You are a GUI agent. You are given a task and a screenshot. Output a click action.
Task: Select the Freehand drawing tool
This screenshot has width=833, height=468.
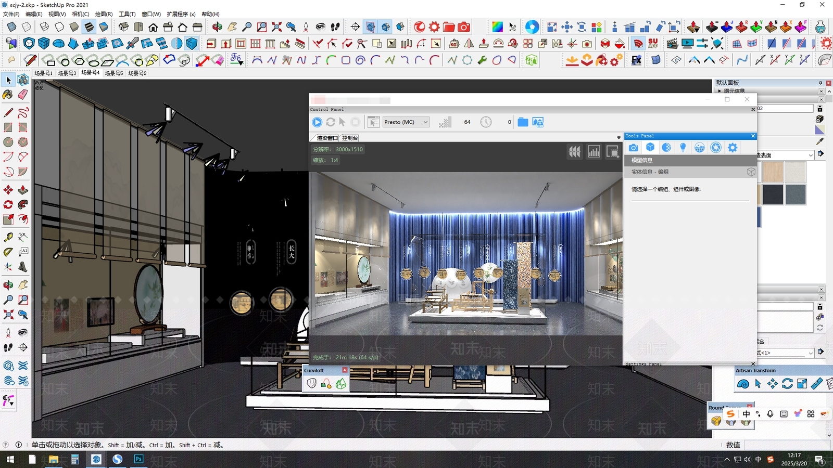pos(23,113)
